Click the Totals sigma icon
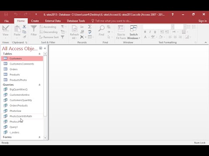Image resolution: width=209 pixels, height=156 pixels. 90,26
